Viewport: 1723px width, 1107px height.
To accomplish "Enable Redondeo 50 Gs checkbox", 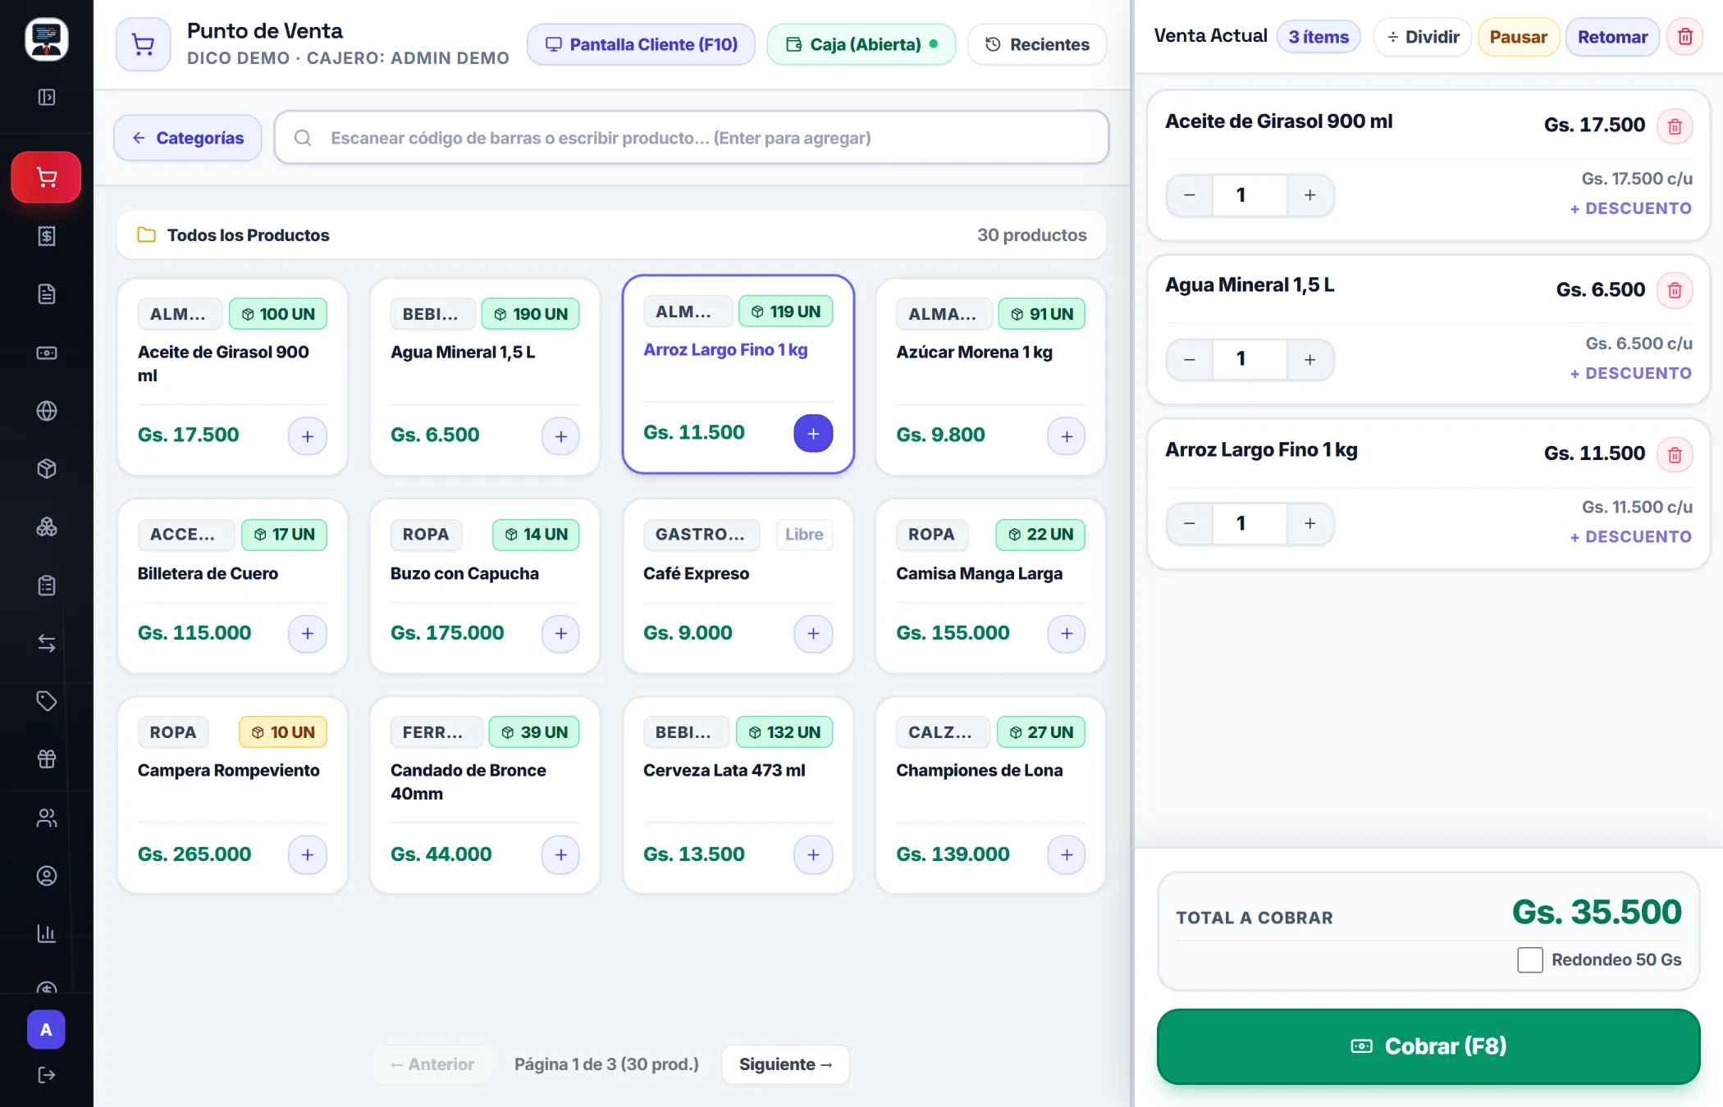I will [x=1529, y=959].
